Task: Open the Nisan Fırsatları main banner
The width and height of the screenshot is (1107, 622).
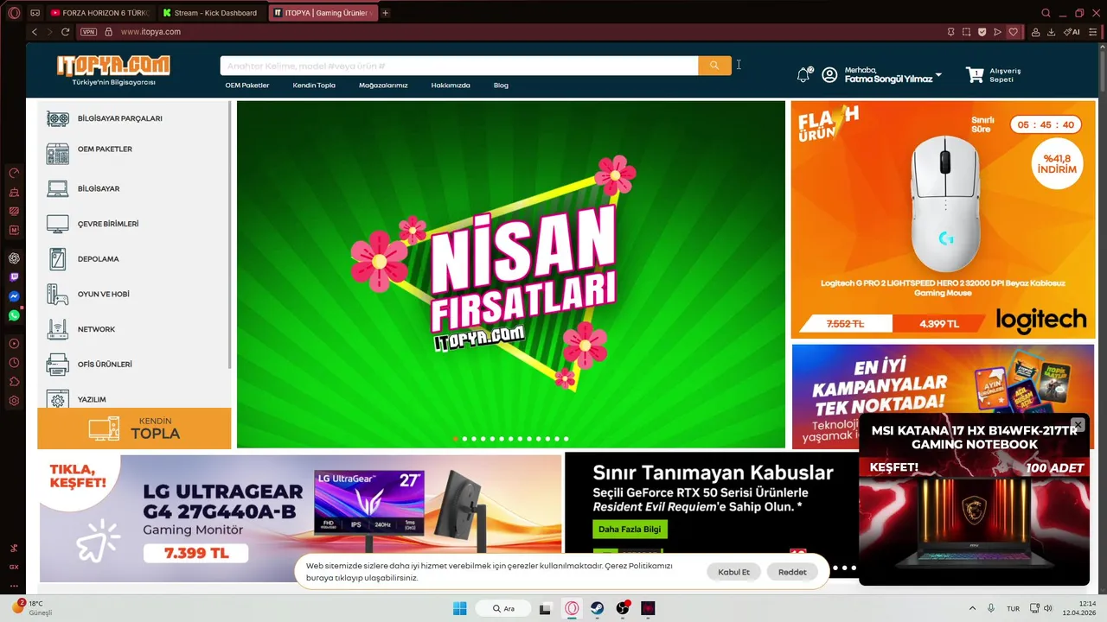Action: coord(511,275)
